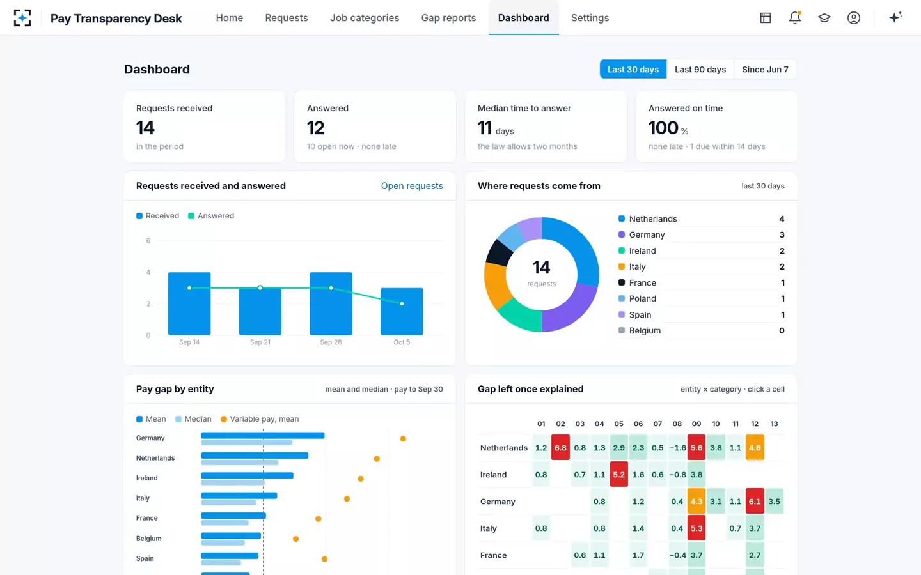
Task: Select Poland in the donut legend
Action: click(702, 299)
